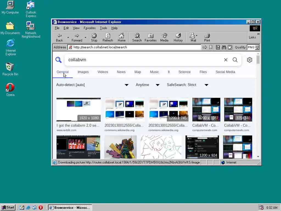Switch to the Map tab

click(x=138, y=72)
